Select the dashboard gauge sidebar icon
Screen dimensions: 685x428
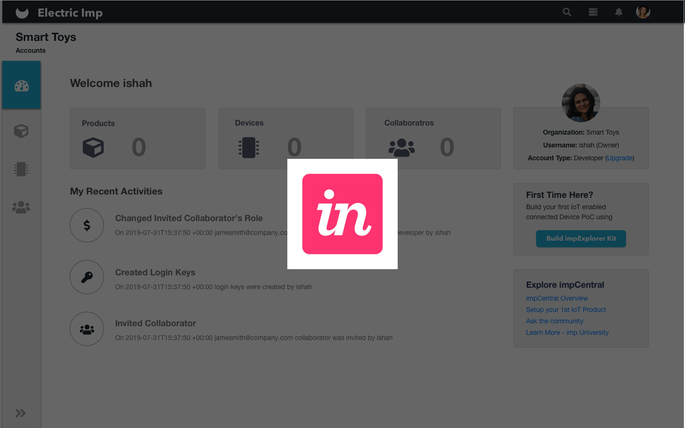pyautogui.click(x=21, y=86)
